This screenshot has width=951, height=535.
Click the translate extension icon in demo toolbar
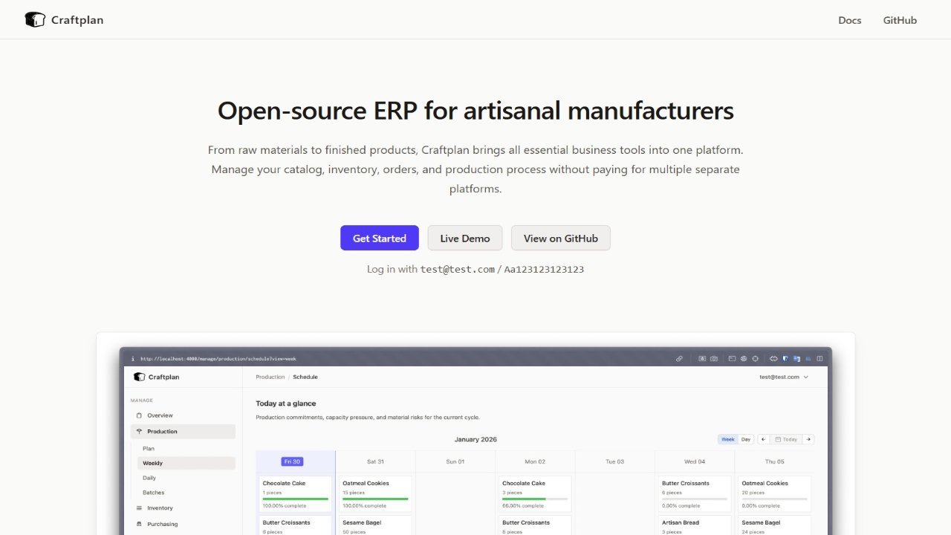pos(796,359)
